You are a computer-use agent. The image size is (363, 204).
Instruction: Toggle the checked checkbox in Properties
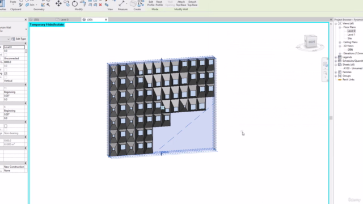click(6, 73)
